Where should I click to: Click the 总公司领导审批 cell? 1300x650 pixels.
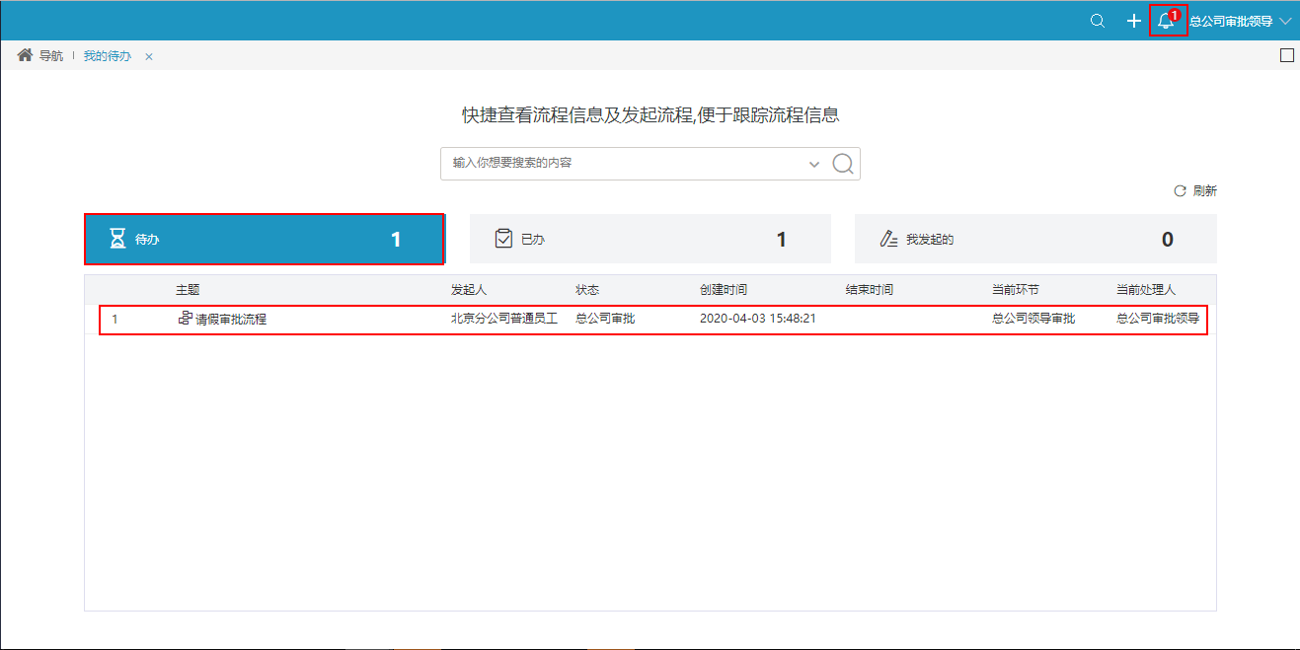coord(1033,319)
